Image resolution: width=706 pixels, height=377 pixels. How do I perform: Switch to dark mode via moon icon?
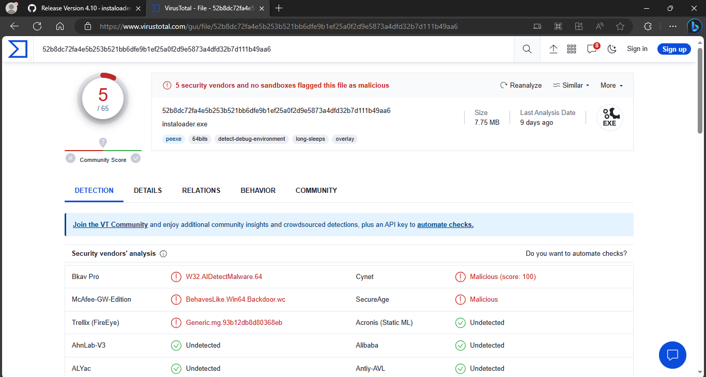point(612,48)
